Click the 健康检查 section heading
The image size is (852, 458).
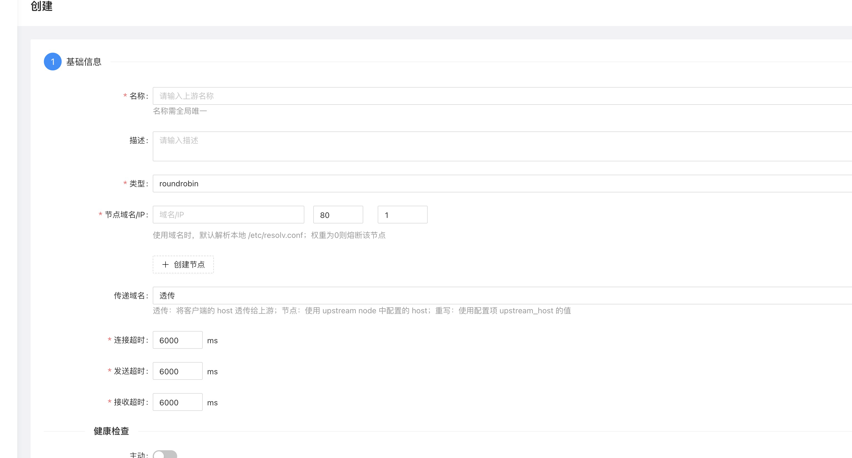[x=111, y=431]
